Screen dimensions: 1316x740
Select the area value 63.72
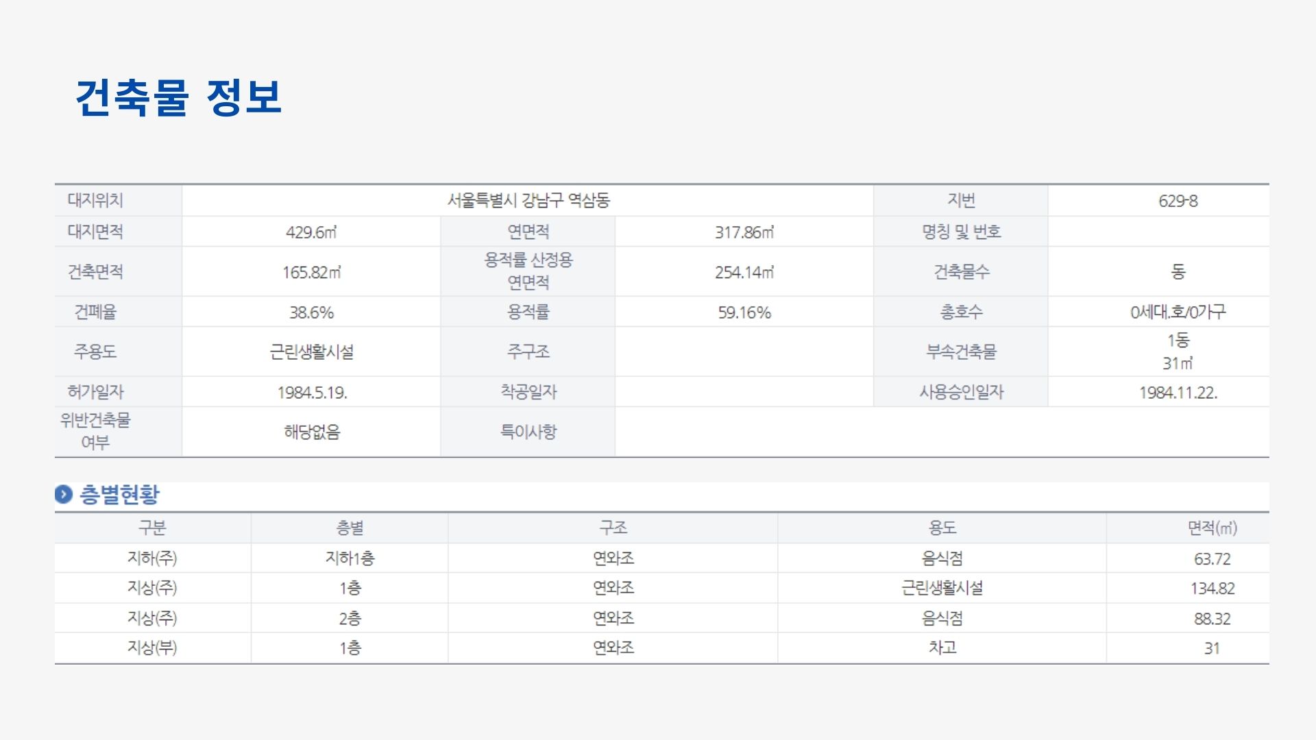click(x=1212, y=559)
